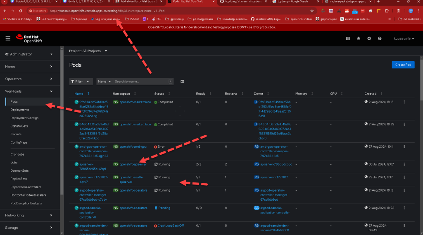The image size is (423, 235).
Task: Open kebab menu for amd-gpu-operator pod
Action: coord(404,147)
